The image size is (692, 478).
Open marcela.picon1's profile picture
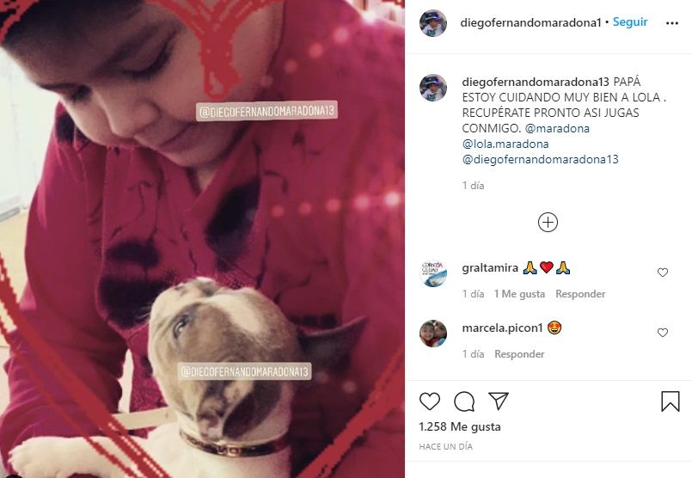[433, 334]
